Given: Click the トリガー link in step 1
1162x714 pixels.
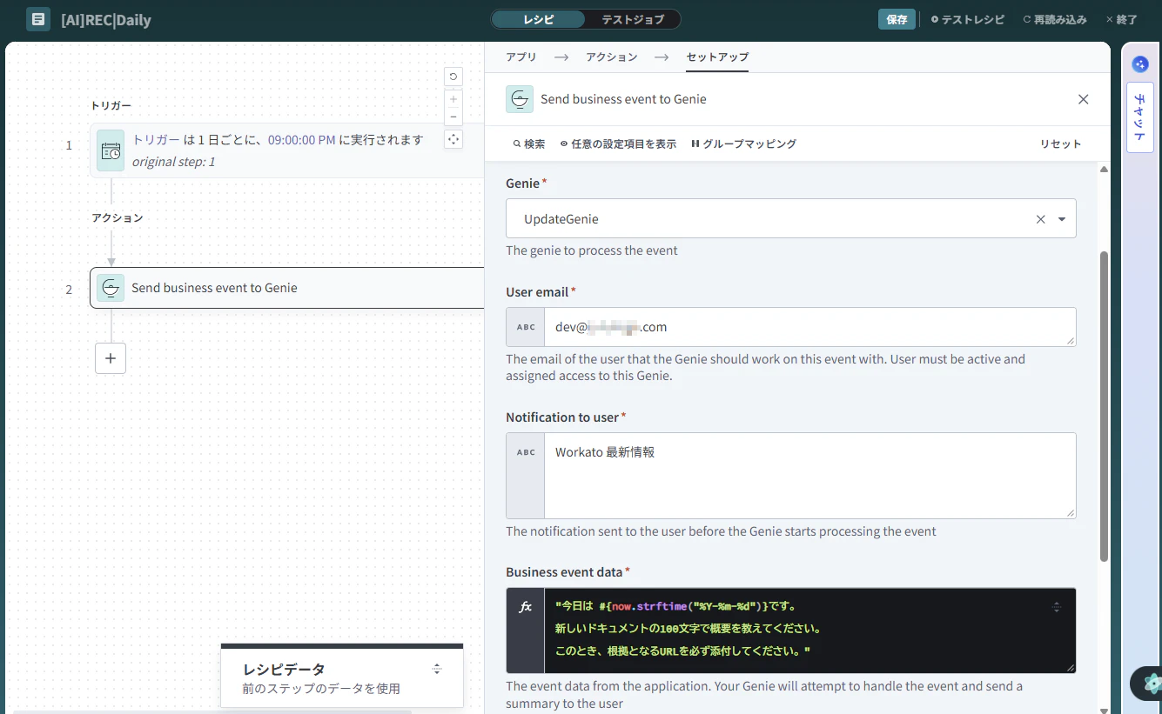Looking at the screenshot, I should click(x=156, y=139).
